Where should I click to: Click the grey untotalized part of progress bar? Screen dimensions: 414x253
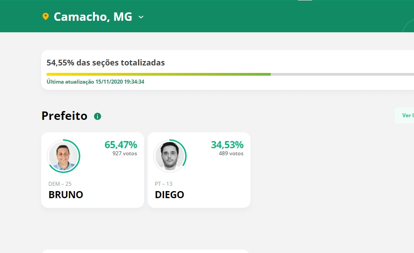[x=342, y=74]
